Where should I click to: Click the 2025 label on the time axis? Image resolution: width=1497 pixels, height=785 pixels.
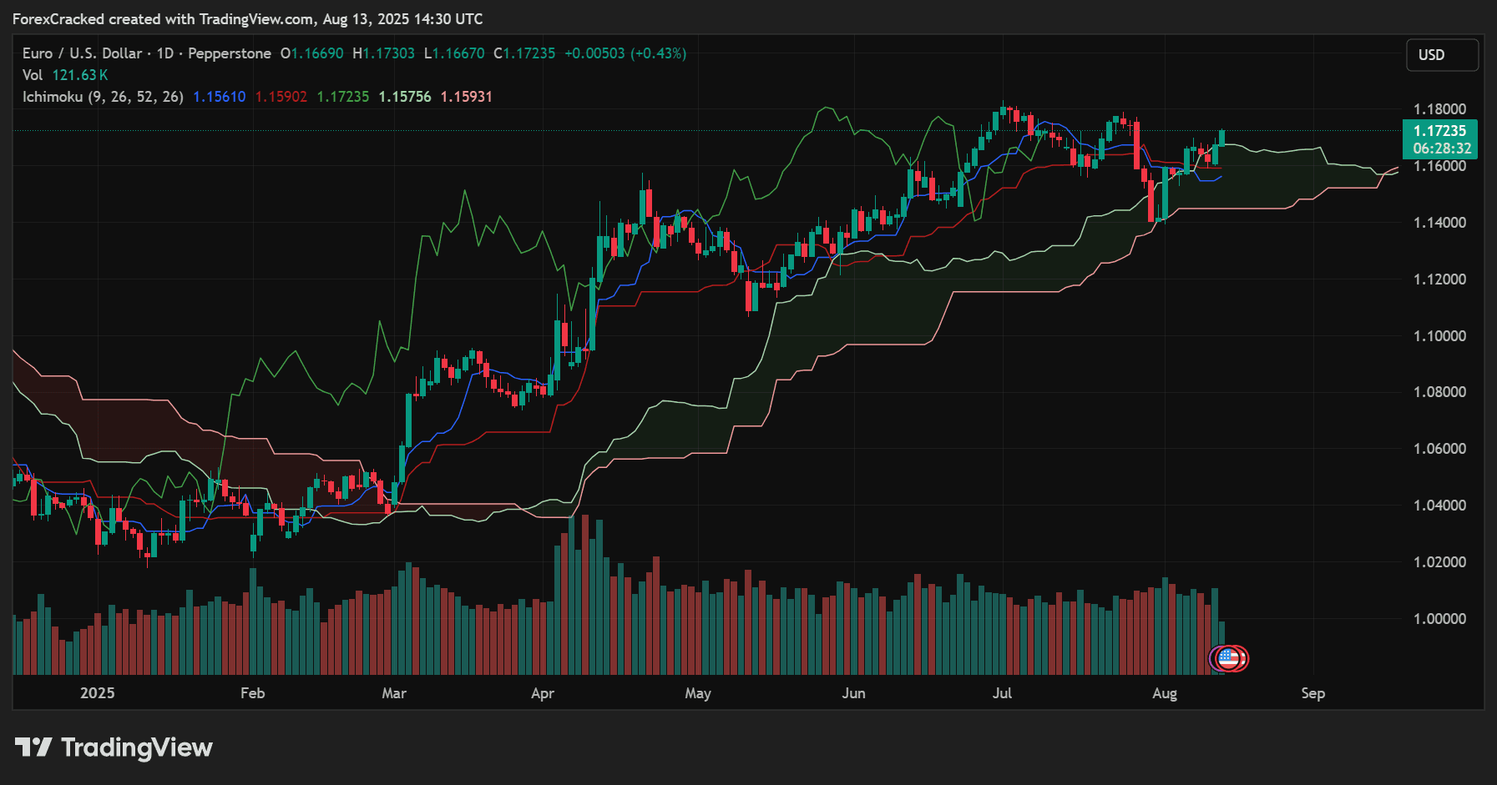[98, 692]
